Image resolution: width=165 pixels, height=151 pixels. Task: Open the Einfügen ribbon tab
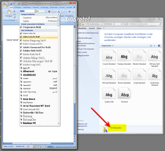[18, 7]
